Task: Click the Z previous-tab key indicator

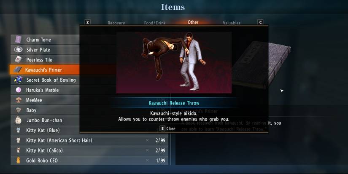Action: [88, 22]
